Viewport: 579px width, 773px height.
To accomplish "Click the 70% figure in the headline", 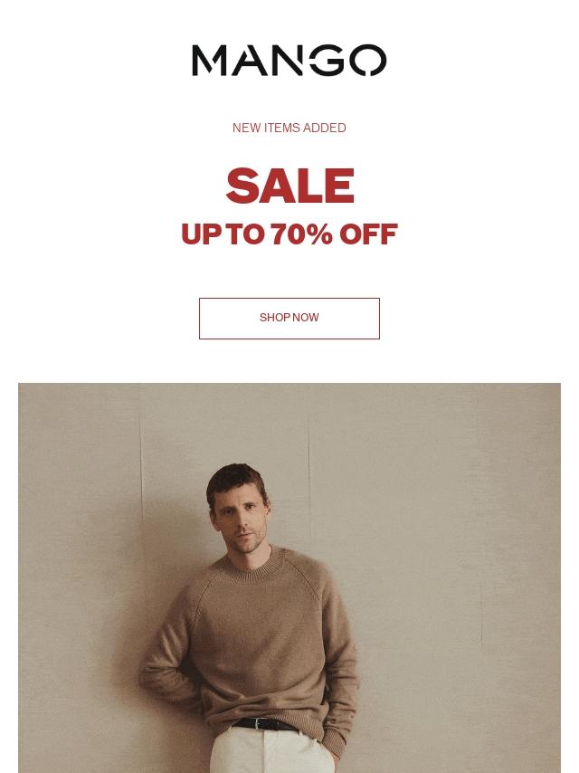I will point(301,234).
